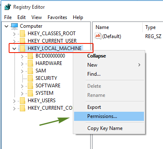
Task: Expand the HARDWARE key
Action: (22, 64)
